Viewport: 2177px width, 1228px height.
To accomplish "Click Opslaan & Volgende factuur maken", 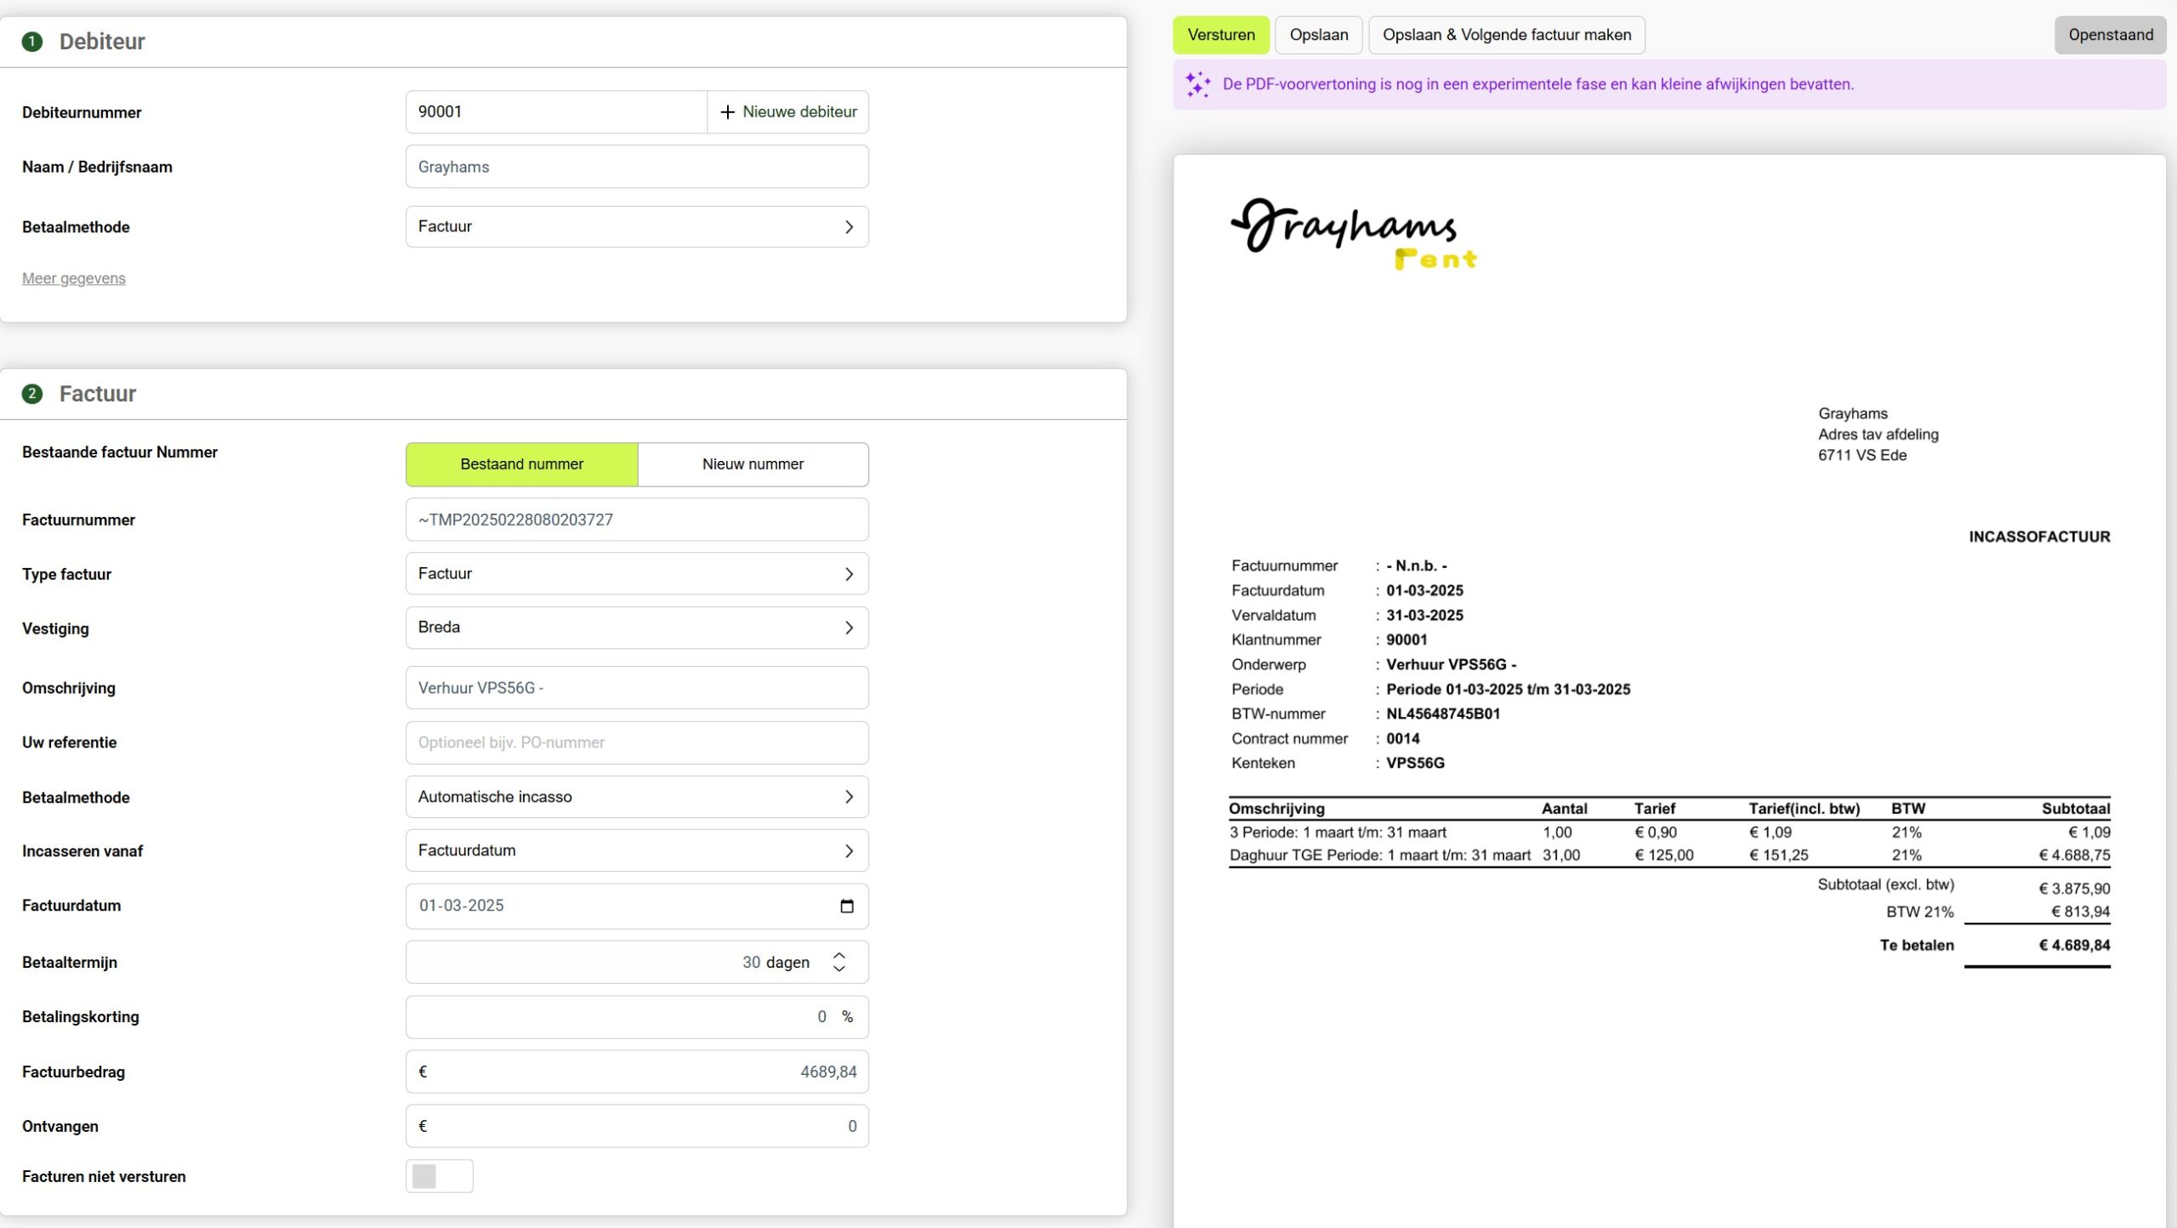I will [1506, 35].
